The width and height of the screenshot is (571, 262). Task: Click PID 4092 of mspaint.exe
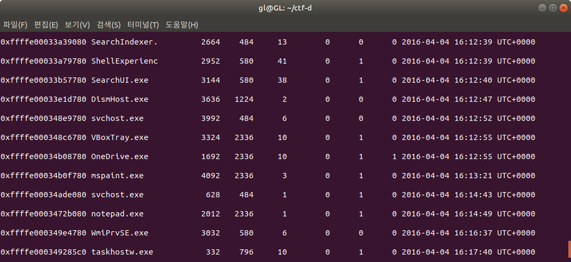[x=211, y=176]
